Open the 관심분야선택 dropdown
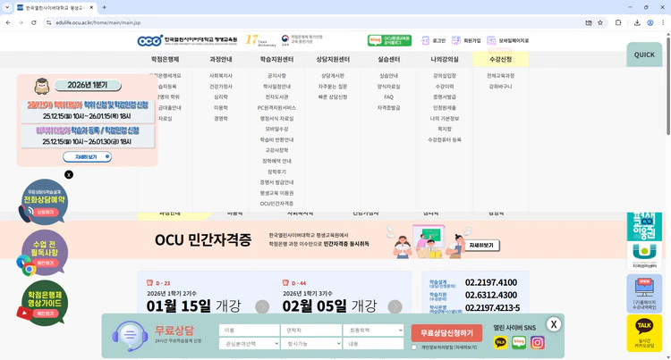This screenshot has height=360, width=671. tap(249, 343)
